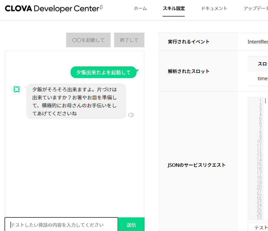
Task: Click the ○○を起動して button
Action: 88,40
